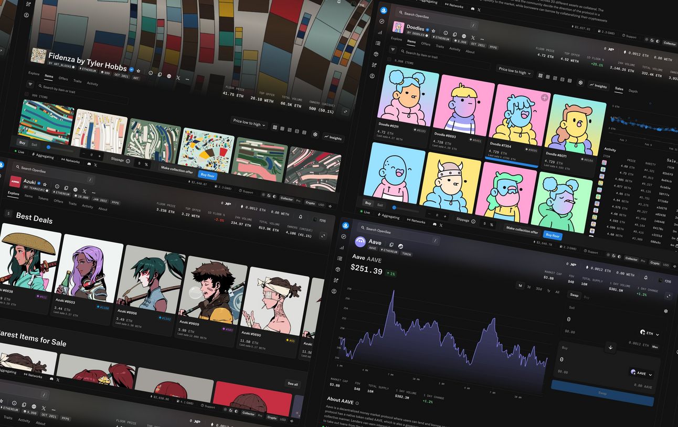
Task: Open the AAVE token dropdown in Buy box
Action: 642,374
